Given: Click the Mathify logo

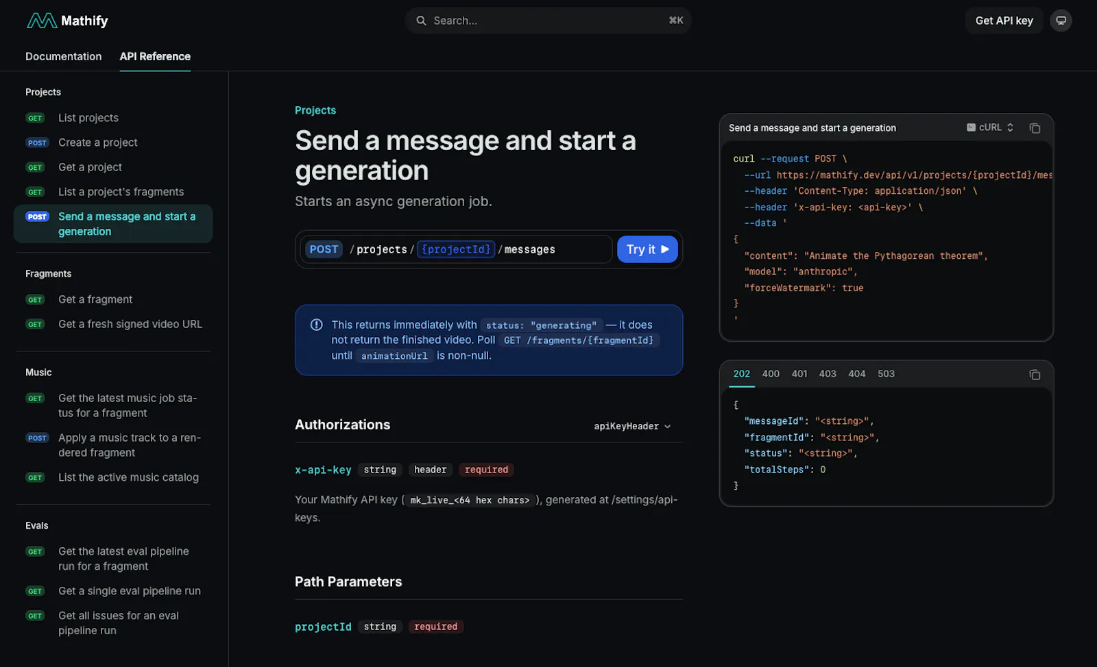Looking at the screenshot, I should click(67, 21).
